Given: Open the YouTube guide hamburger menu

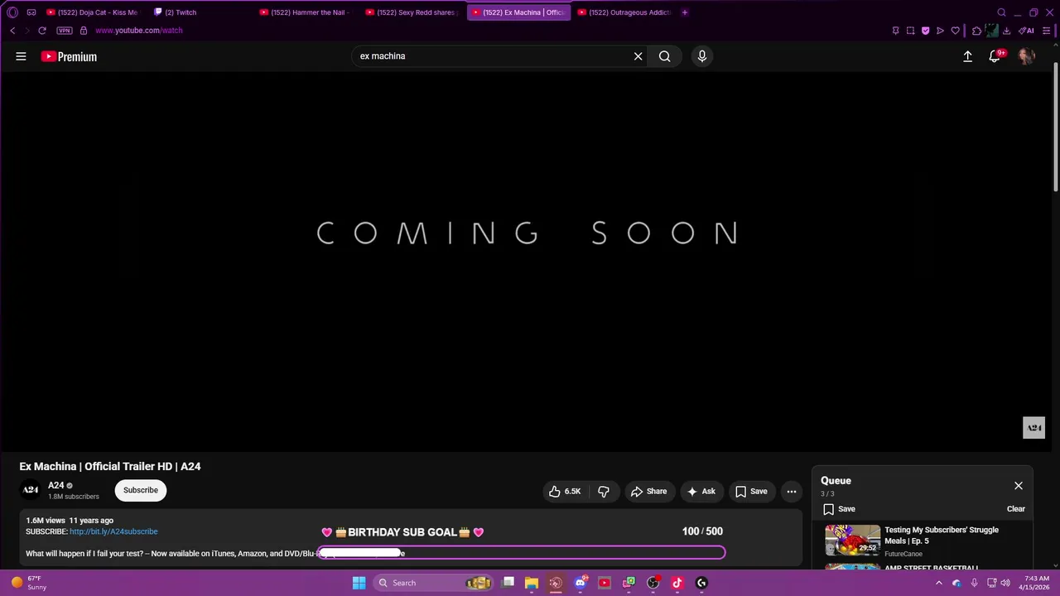Looking at the screenshot, I should click(x=21, y=56).
